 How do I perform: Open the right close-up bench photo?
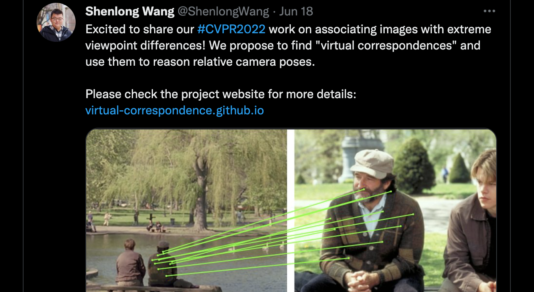[395, 210]
